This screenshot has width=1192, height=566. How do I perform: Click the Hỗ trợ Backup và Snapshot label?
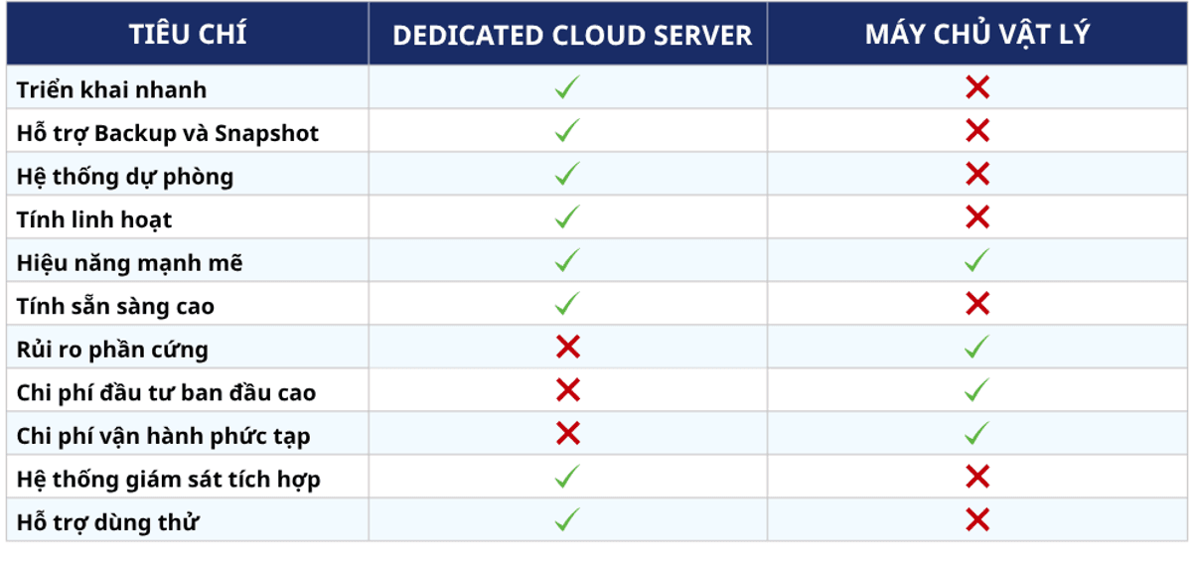pos(168,133)
